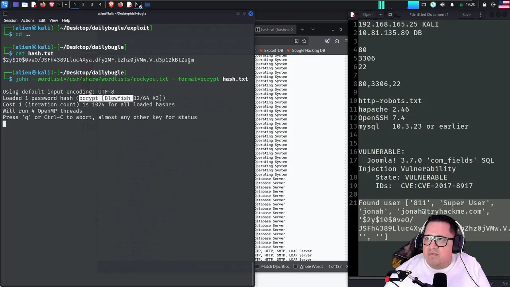Open the notifications bell icon
Screen dimensions: 510x287
(452, 5)
